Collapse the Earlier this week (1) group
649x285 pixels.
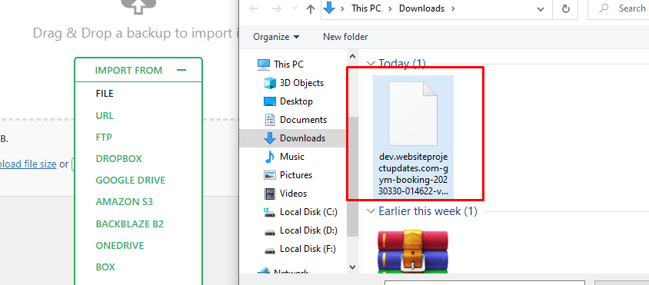click(371, 211)
